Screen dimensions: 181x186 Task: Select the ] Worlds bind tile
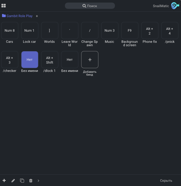tap(50, 31)
